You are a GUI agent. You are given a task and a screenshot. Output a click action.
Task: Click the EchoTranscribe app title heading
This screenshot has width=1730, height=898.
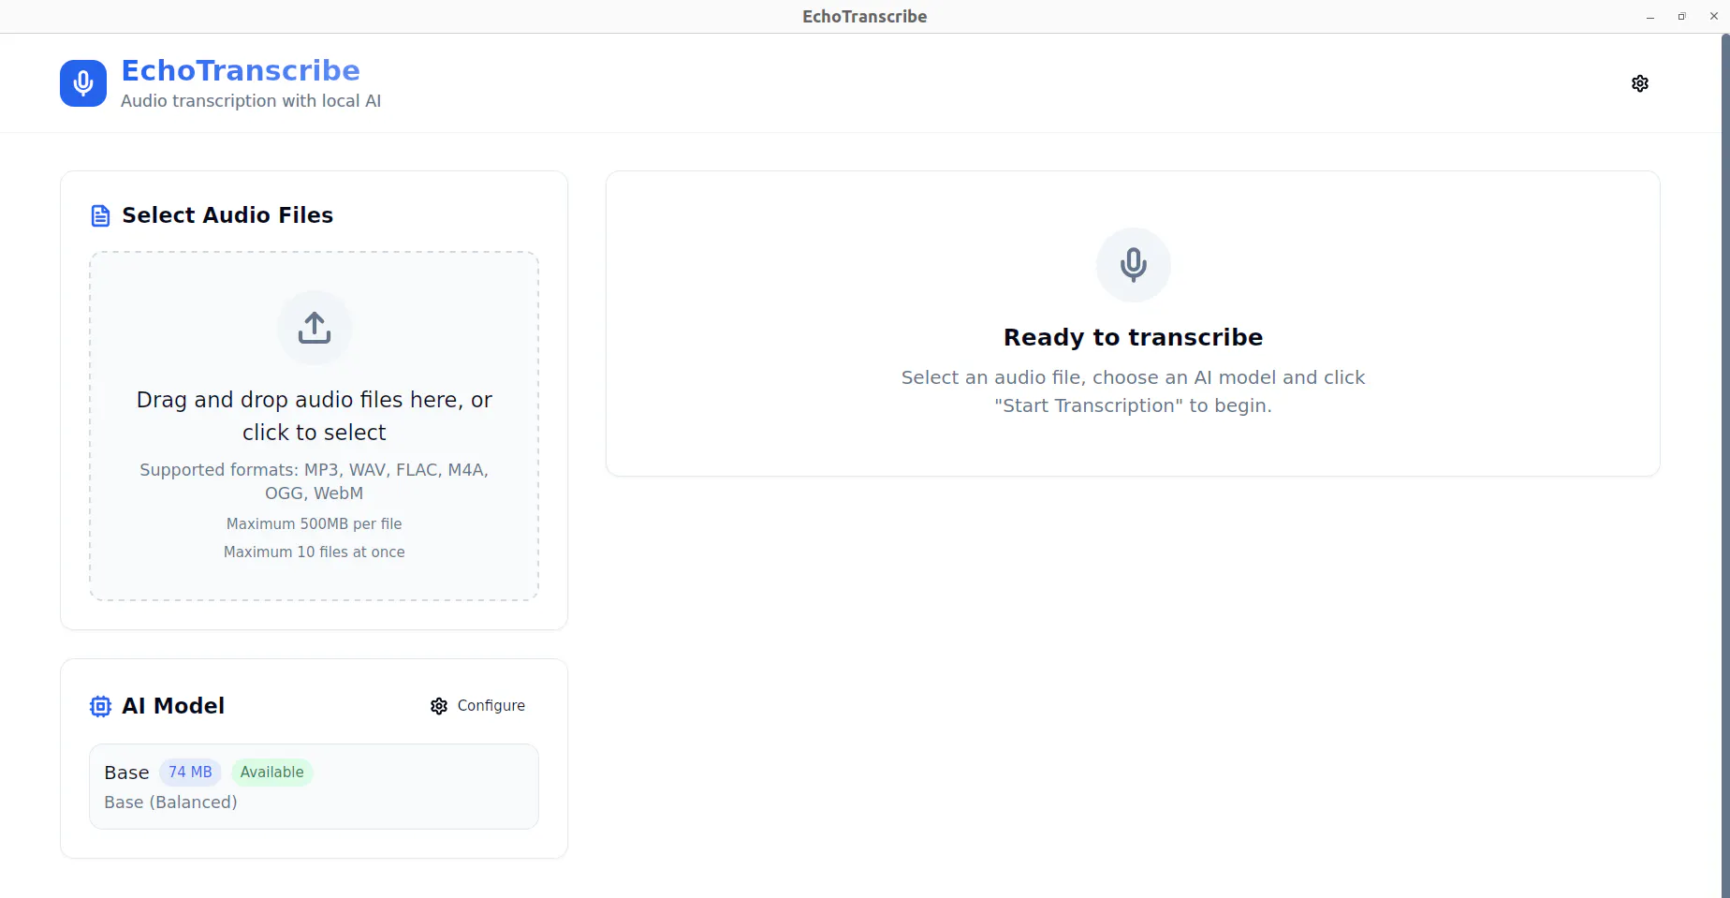241,70
